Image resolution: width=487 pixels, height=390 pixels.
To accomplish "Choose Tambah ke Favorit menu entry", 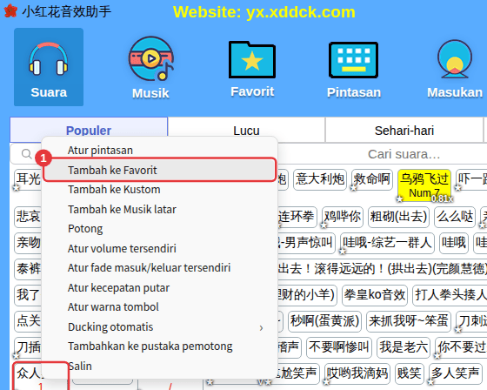I will [159, 170].
